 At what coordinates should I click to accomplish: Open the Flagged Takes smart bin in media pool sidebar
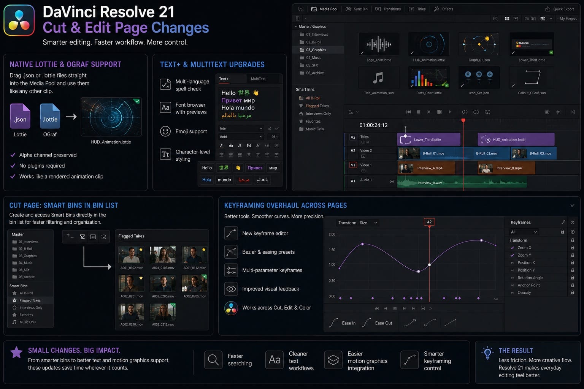tap(314, 106)
